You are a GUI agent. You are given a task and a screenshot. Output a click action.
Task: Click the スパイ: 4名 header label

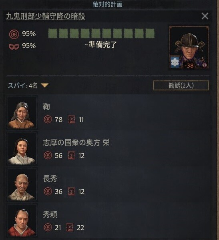click(23, 86)
